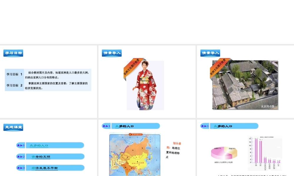Viewport: 294px width, 176px height.
Task: Click the 学习目标 header badge
Action: (13, 53)
